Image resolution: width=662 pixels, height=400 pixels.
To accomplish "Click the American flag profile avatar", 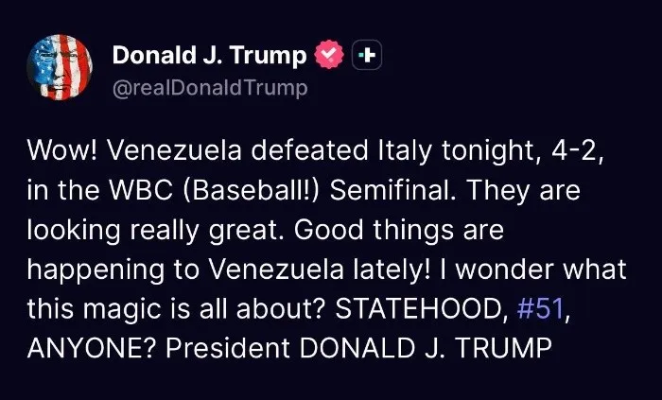I will point(60,66).
